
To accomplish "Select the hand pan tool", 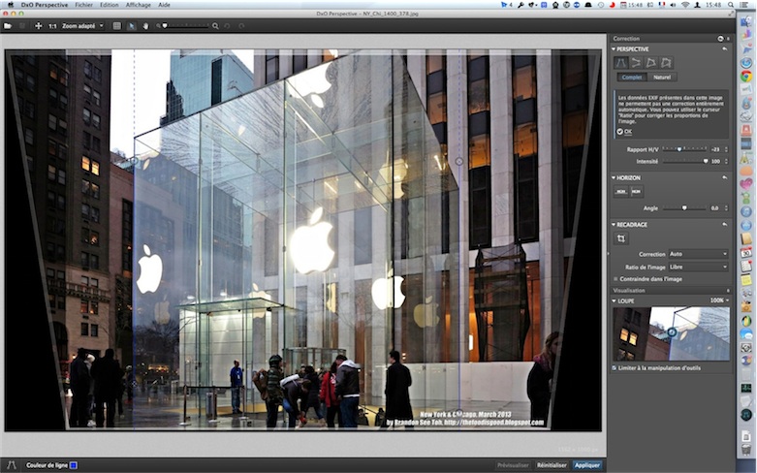I will (145, 26).
